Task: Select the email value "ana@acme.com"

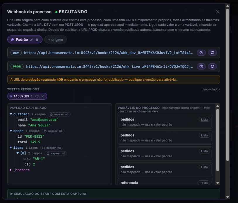Action: [x=44, y=120]
